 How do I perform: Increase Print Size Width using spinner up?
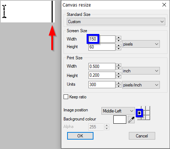tap(118, 65)
